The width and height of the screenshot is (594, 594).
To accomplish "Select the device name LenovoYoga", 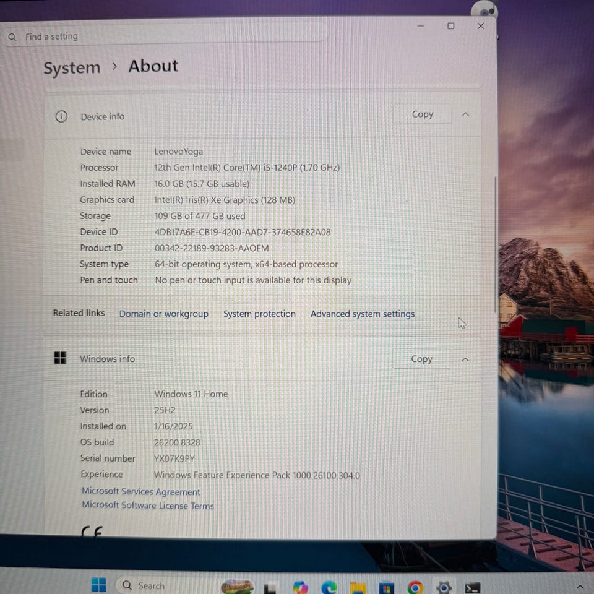I will [178, 152].
